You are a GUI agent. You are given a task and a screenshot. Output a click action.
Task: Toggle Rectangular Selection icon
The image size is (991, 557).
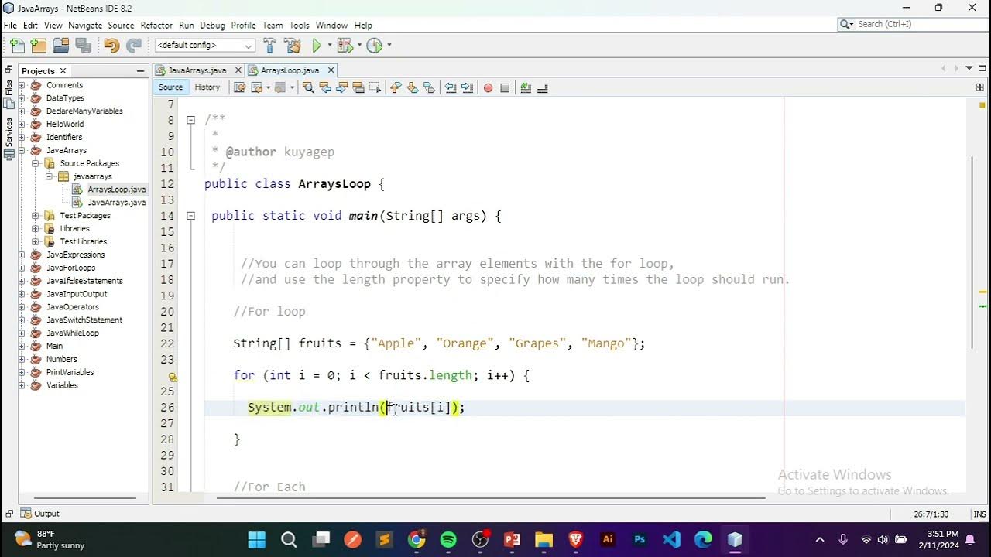click(x=375, y=87)
